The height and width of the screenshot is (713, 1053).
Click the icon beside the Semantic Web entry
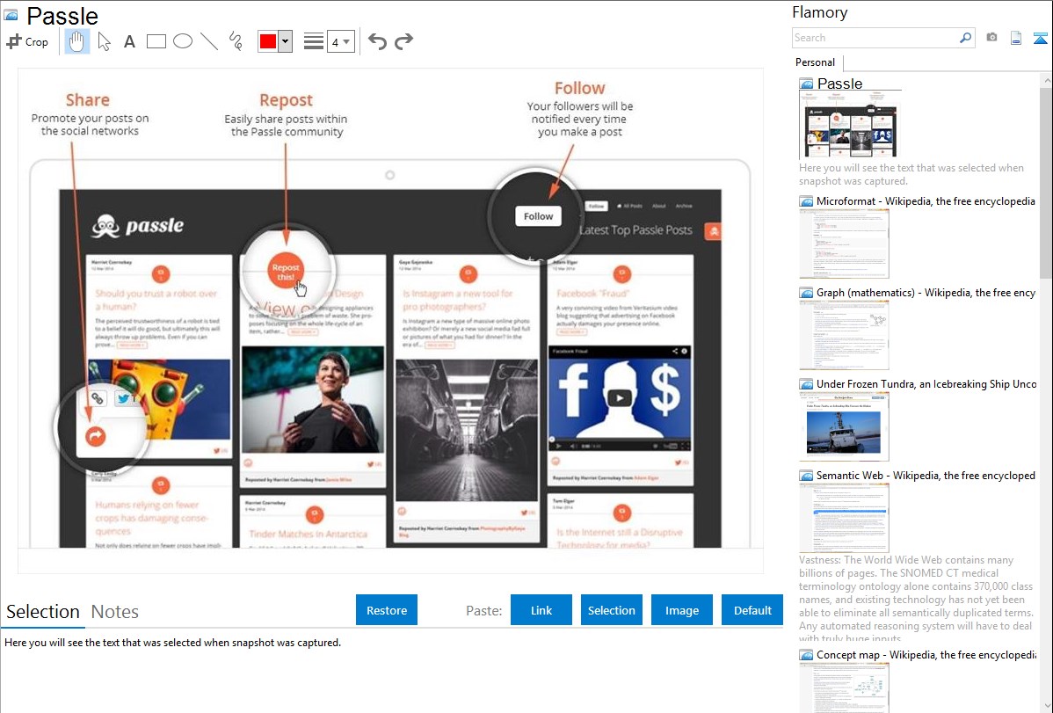806,476
